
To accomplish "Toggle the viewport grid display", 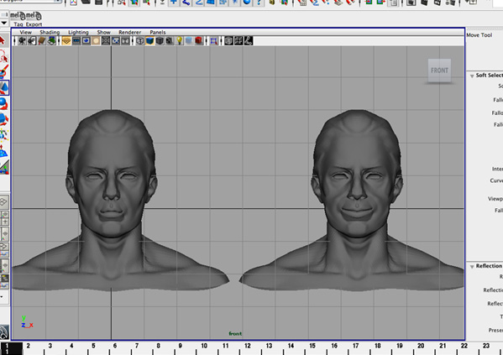I will [x=66, y=41].
